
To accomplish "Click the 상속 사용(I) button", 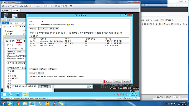I will [x=36, y=73].
